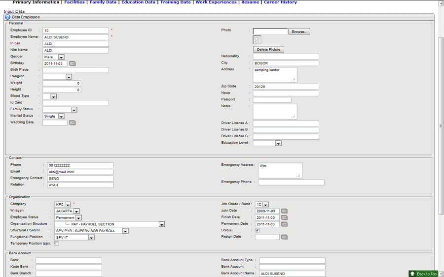Open the Join Date calendar icon
Viewport: 444px width, 277px height.
tap(284, 211)
